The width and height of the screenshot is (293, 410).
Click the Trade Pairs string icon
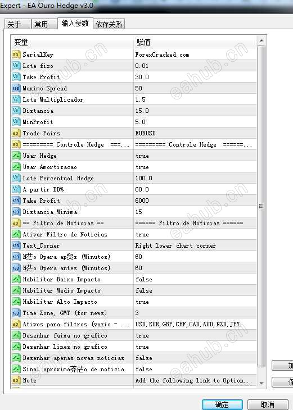click(16, 133)
